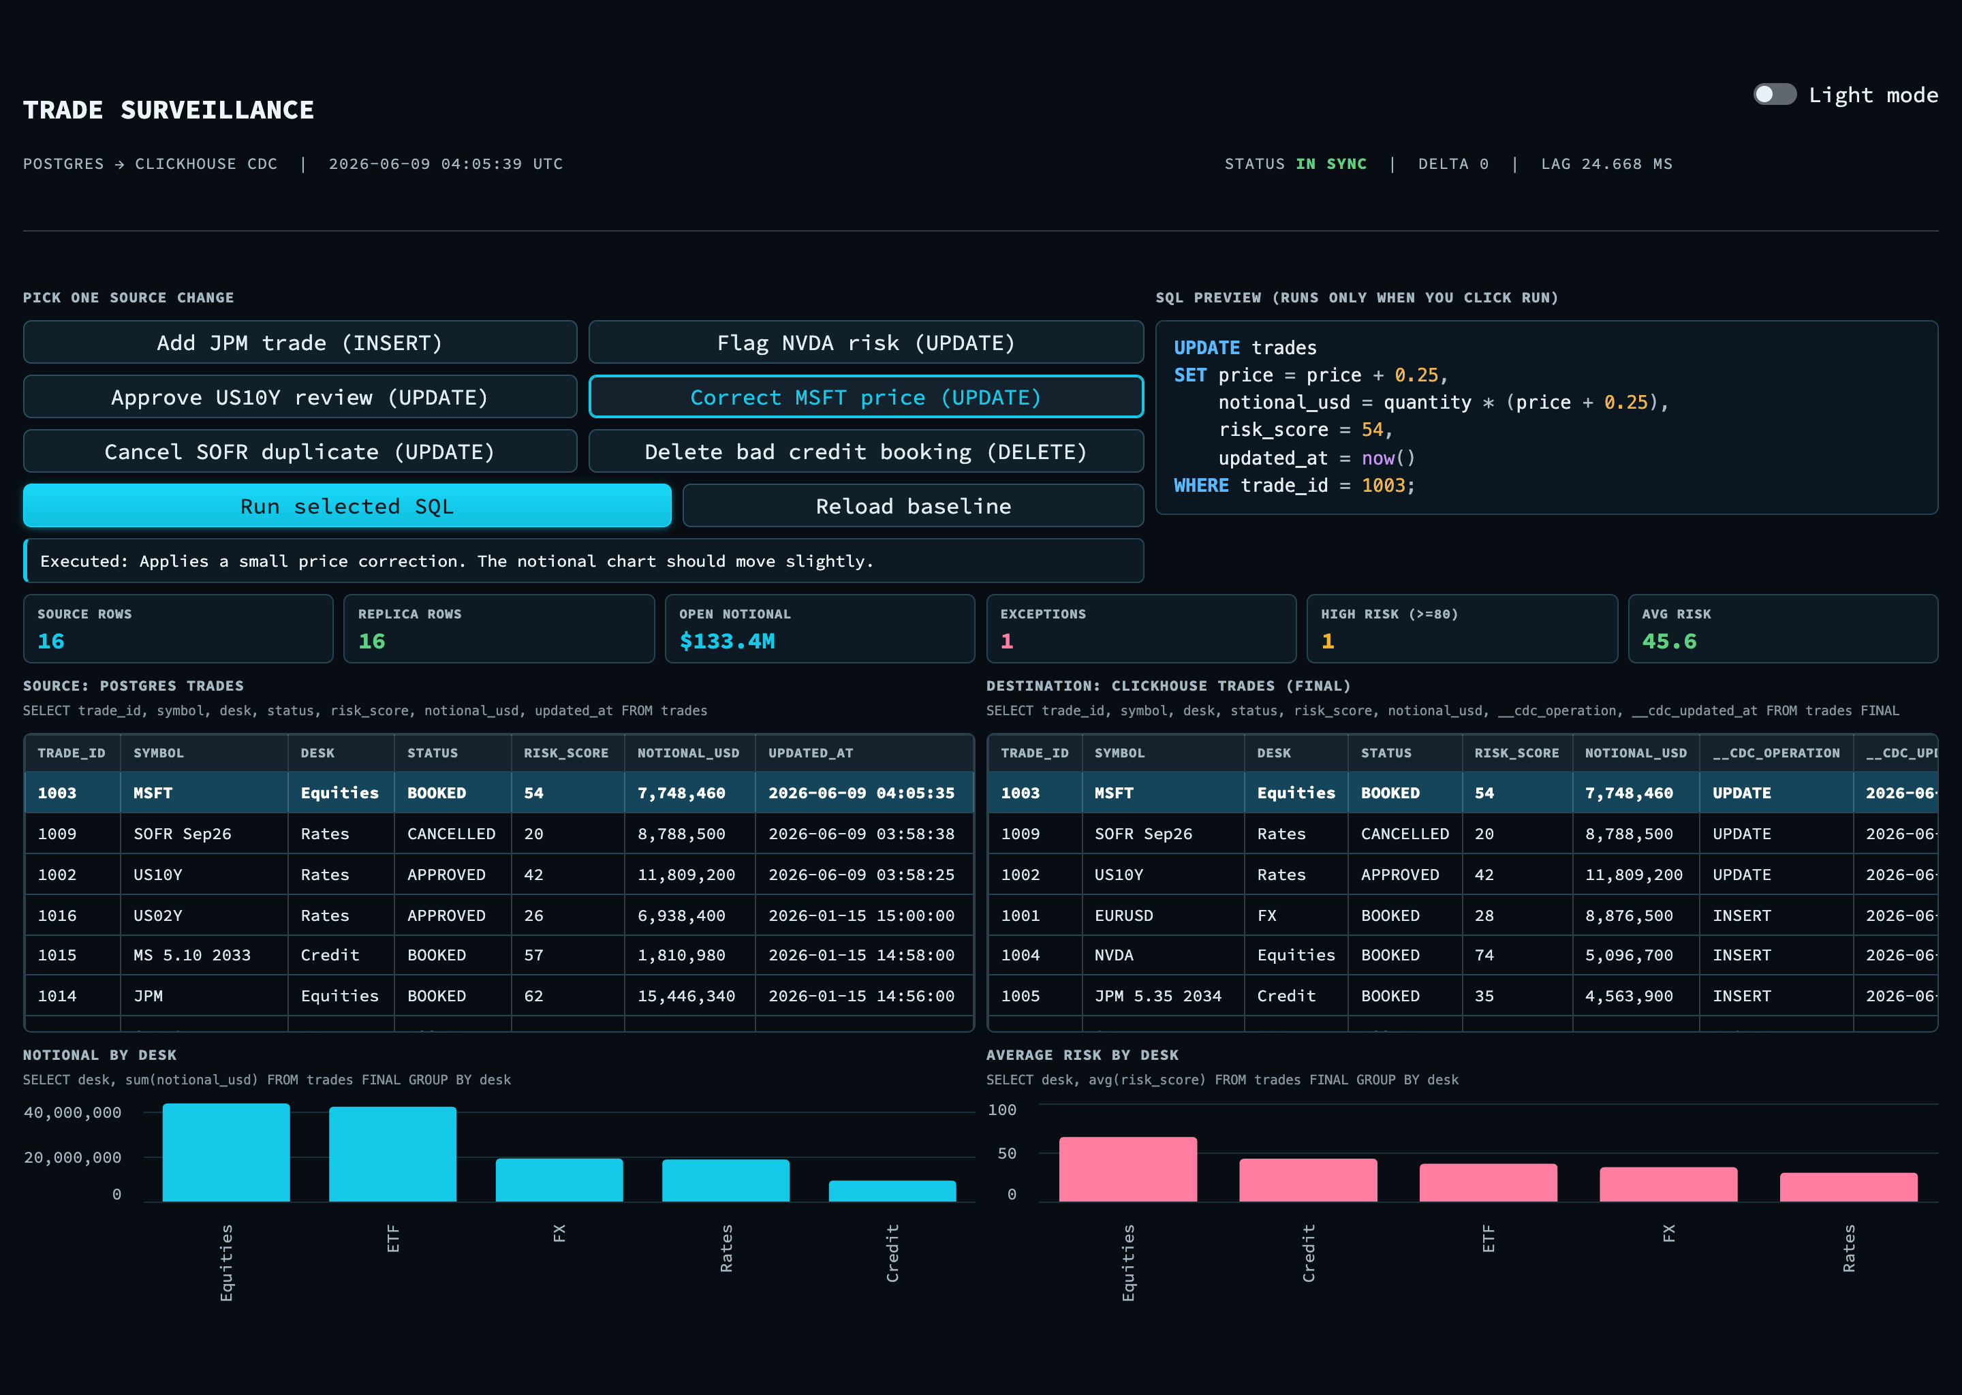The height and width of the screenshot is (1395, 1962).
Task: Choose Cancel SOFR duplicate (UPDATE)
Action: 300,452
